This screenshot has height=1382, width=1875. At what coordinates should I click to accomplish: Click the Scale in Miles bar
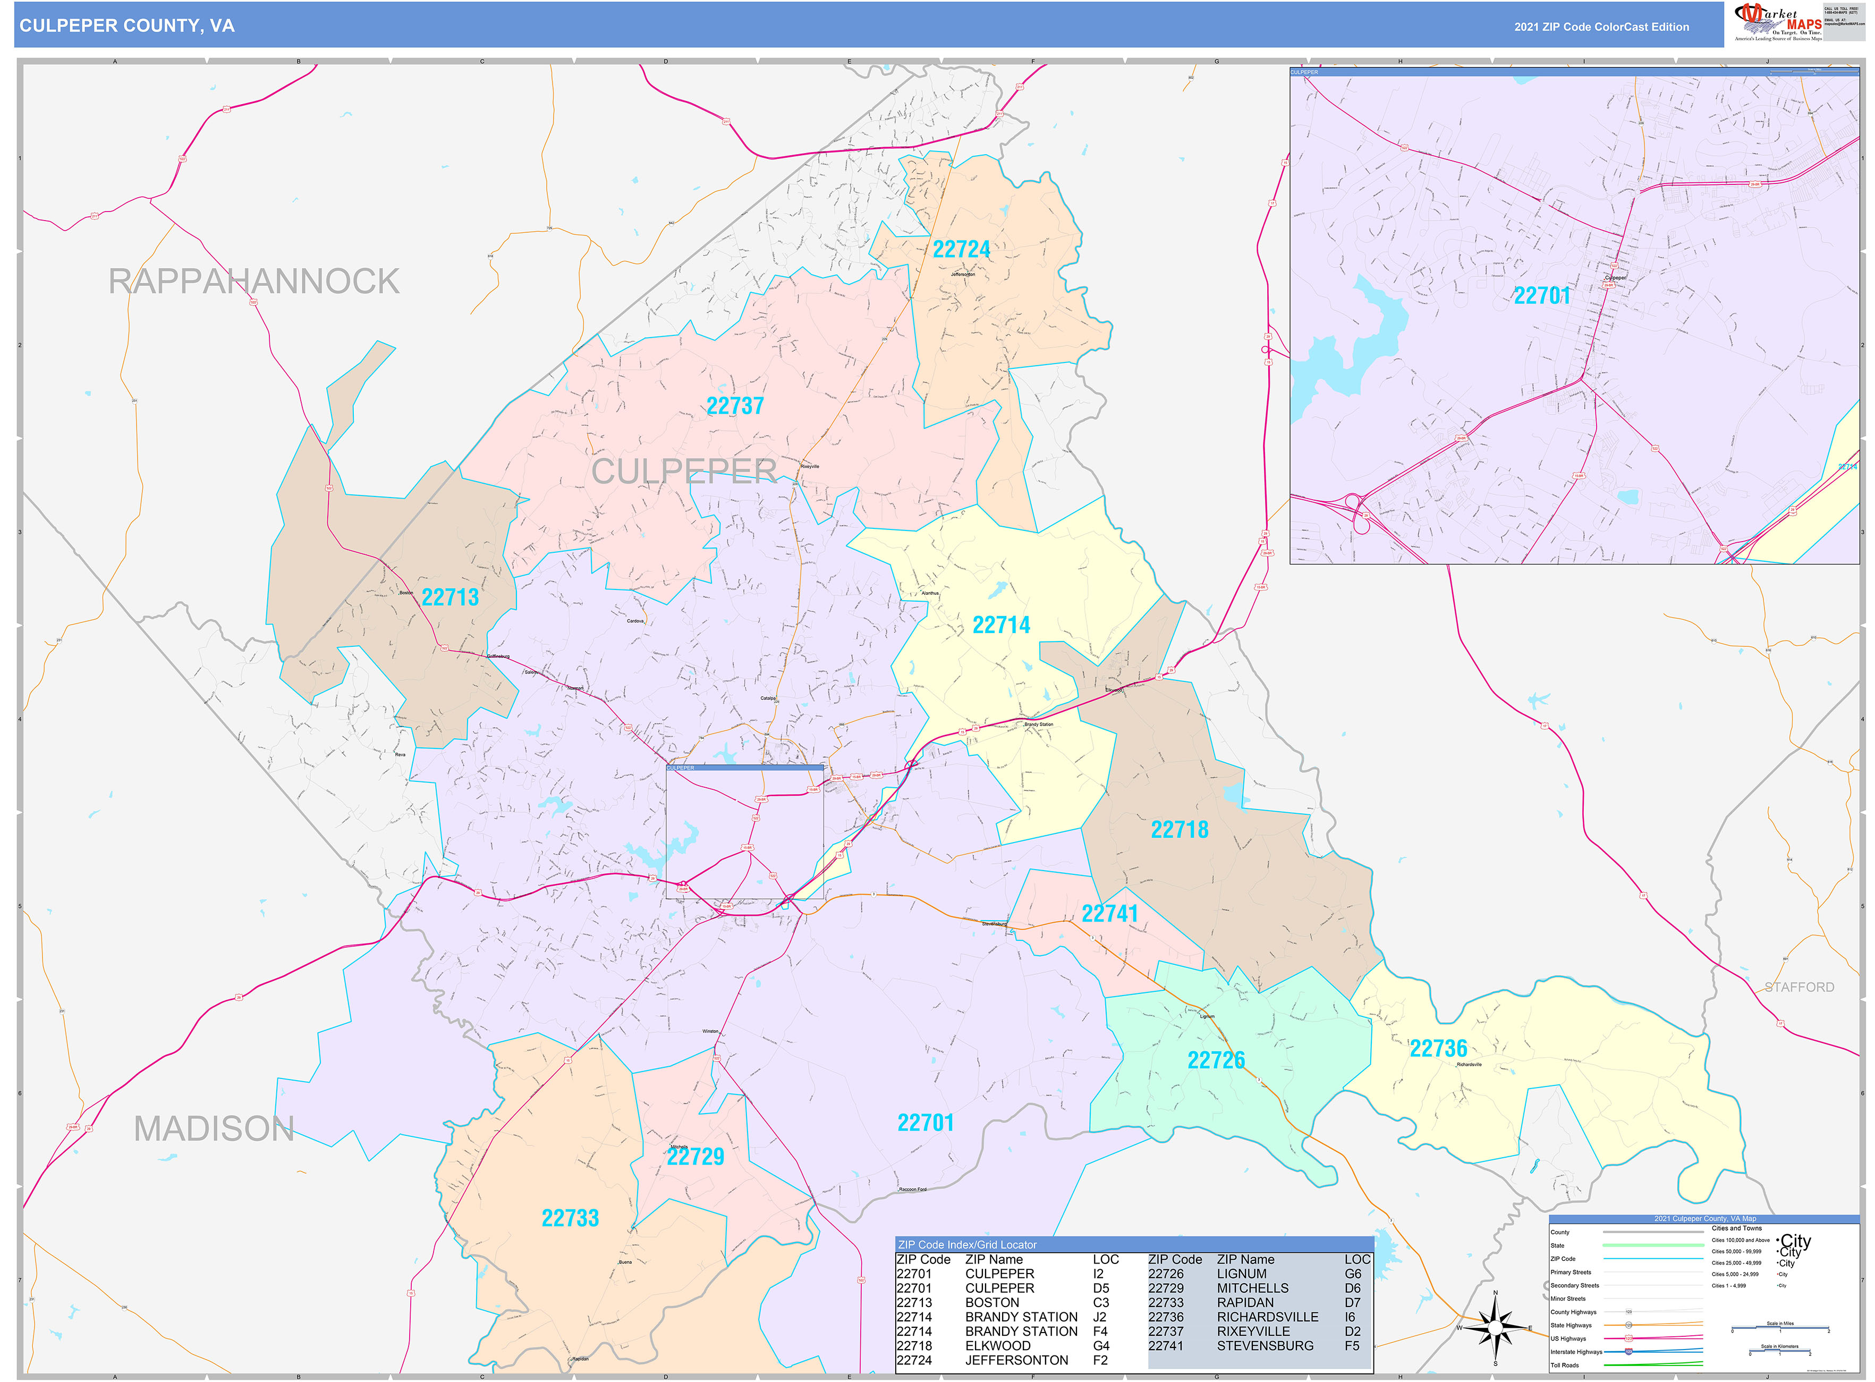coord(1780,1328)
